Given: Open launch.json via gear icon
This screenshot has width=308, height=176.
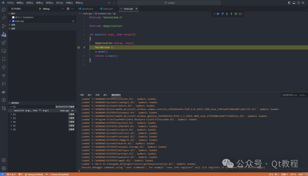Looking at the screenshot, I should point(68,9).
